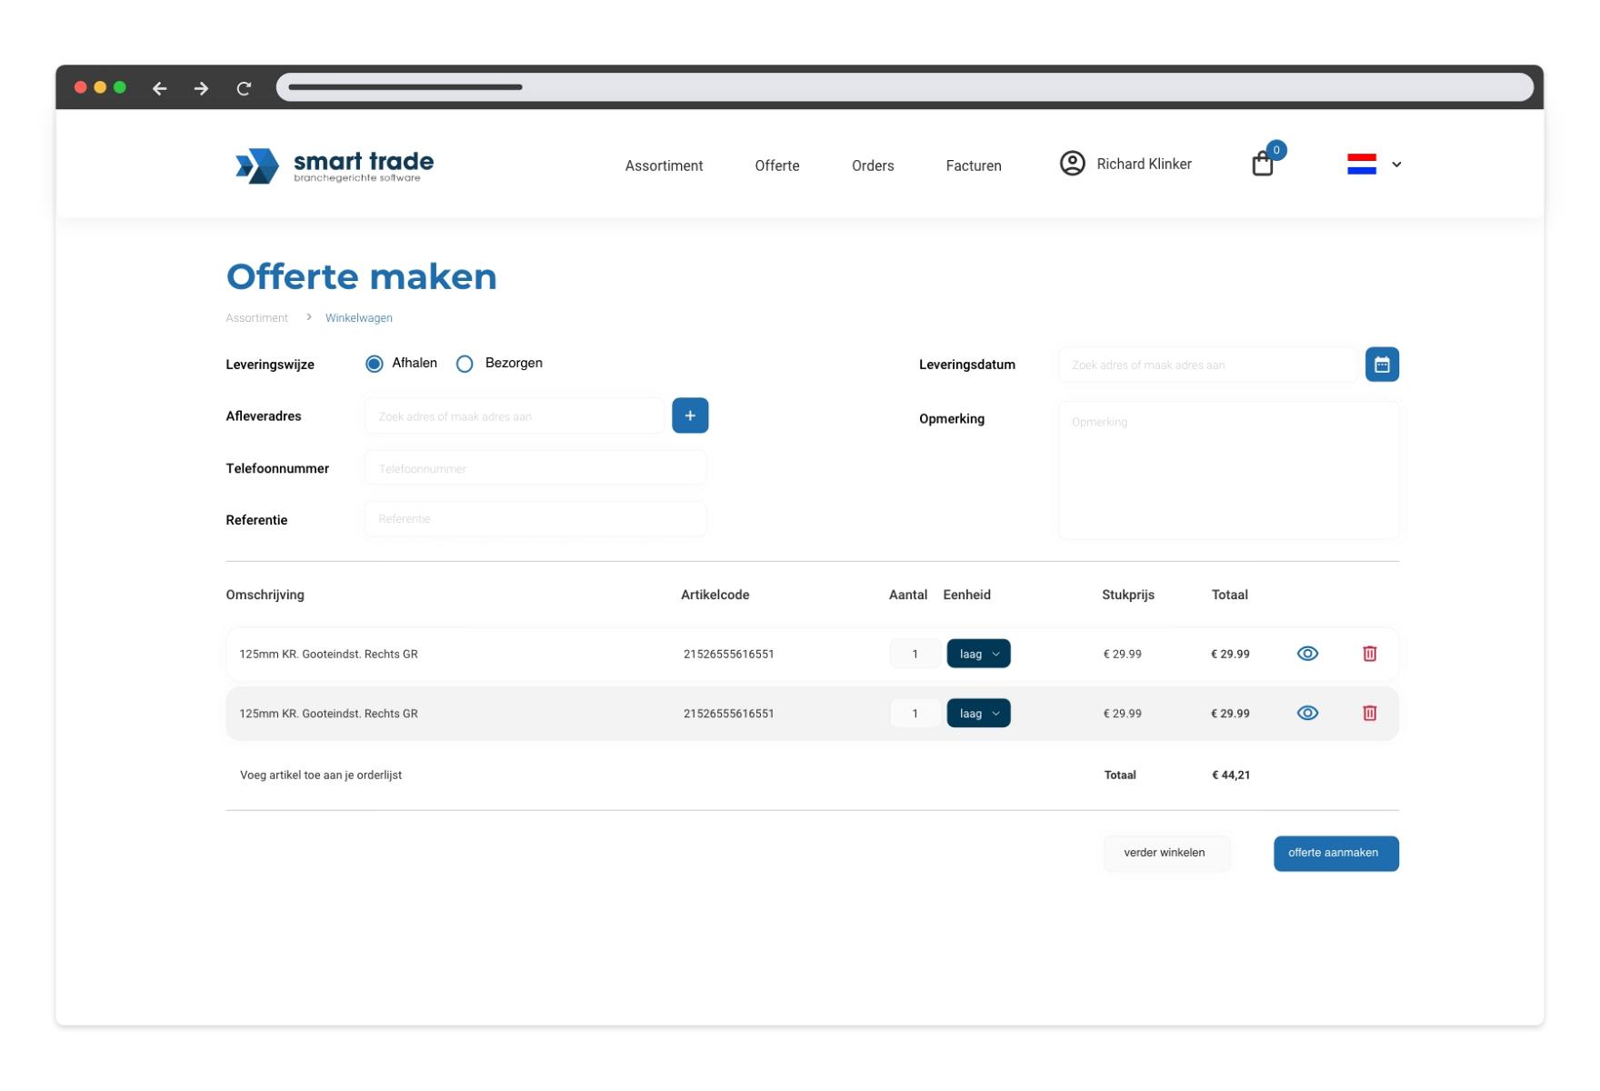Click into the Telefoonnummer input field
Screen dimensions: 1600x1091
[535, 468]
